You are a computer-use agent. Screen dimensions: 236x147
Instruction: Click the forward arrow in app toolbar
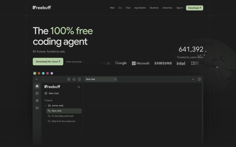(x=43, y=79)
